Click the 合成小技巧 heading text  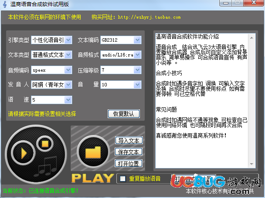click(169, 73)
